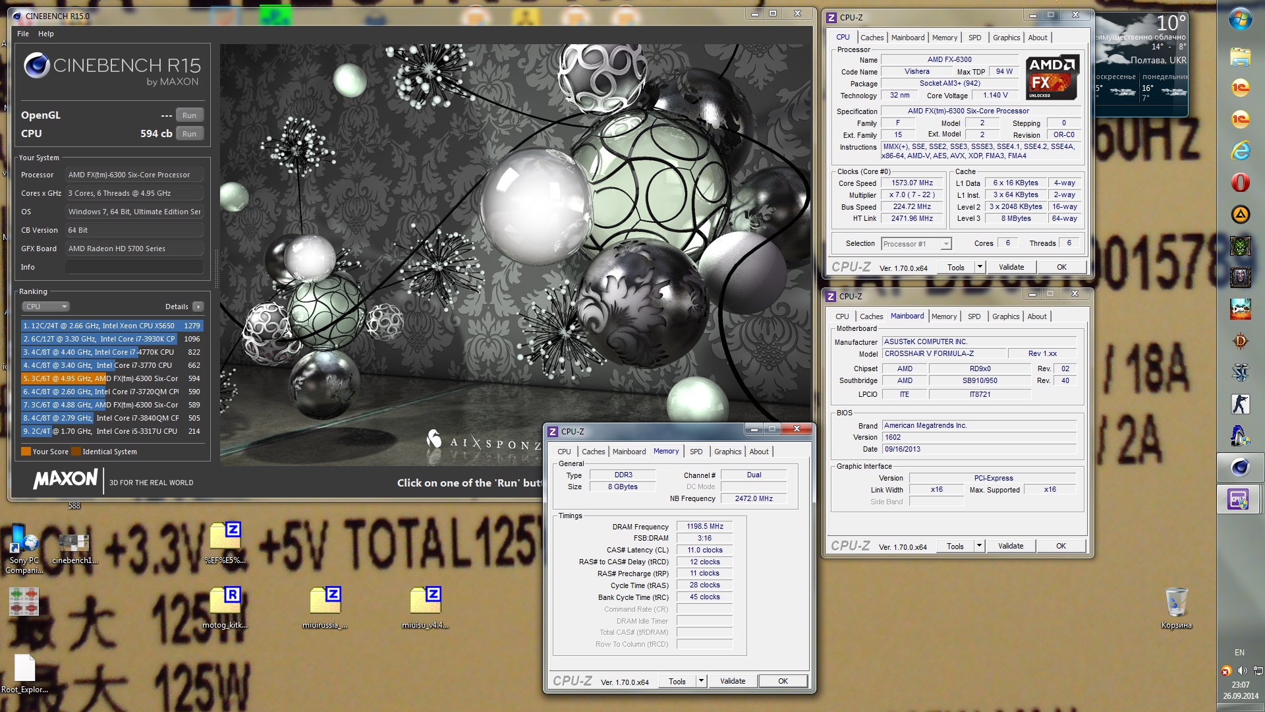Select ranking row 4.95 GHz AMD FX-6300
1265x712 pixels.
point(112,378)
